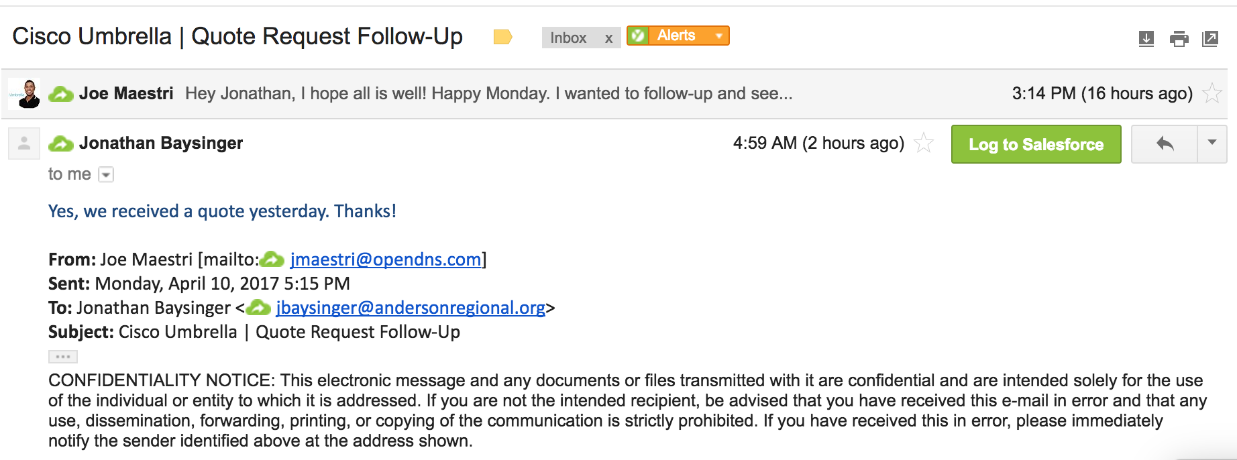Click the reply arrow button
This screenshot has height=460, width=1237.
(x=1165, y=143)
